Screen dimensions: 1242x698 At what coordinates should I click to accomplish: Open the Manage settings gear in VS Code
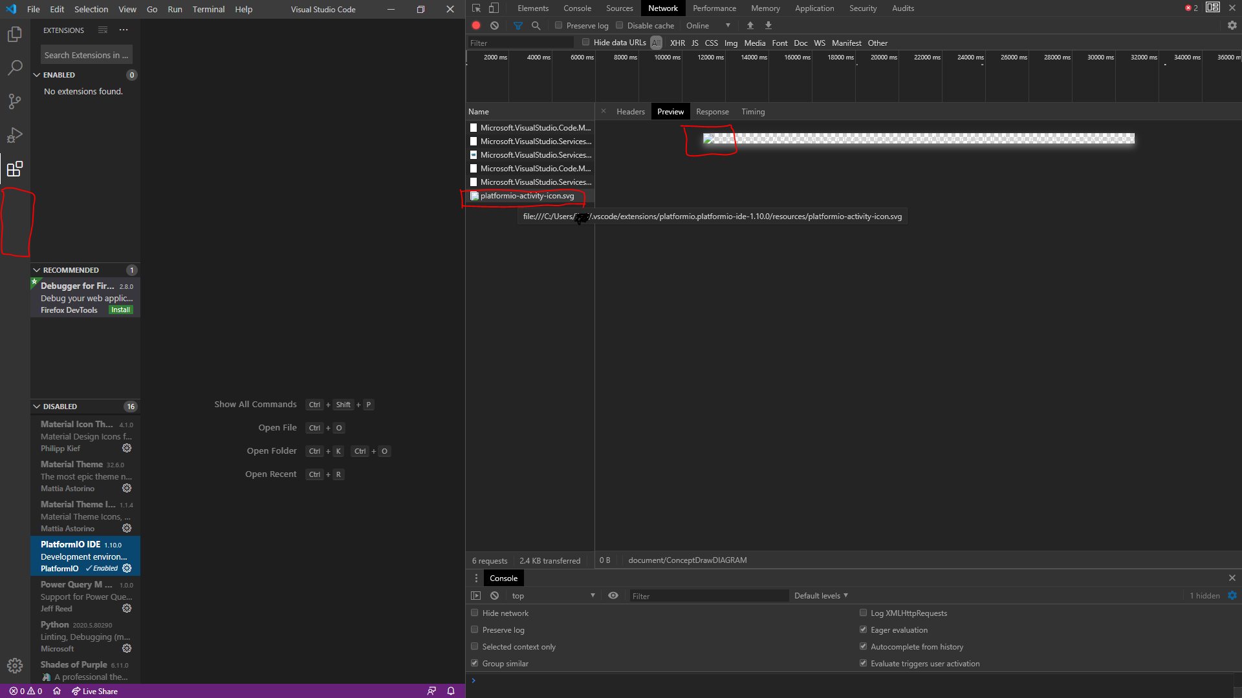[x=14, y=665]
